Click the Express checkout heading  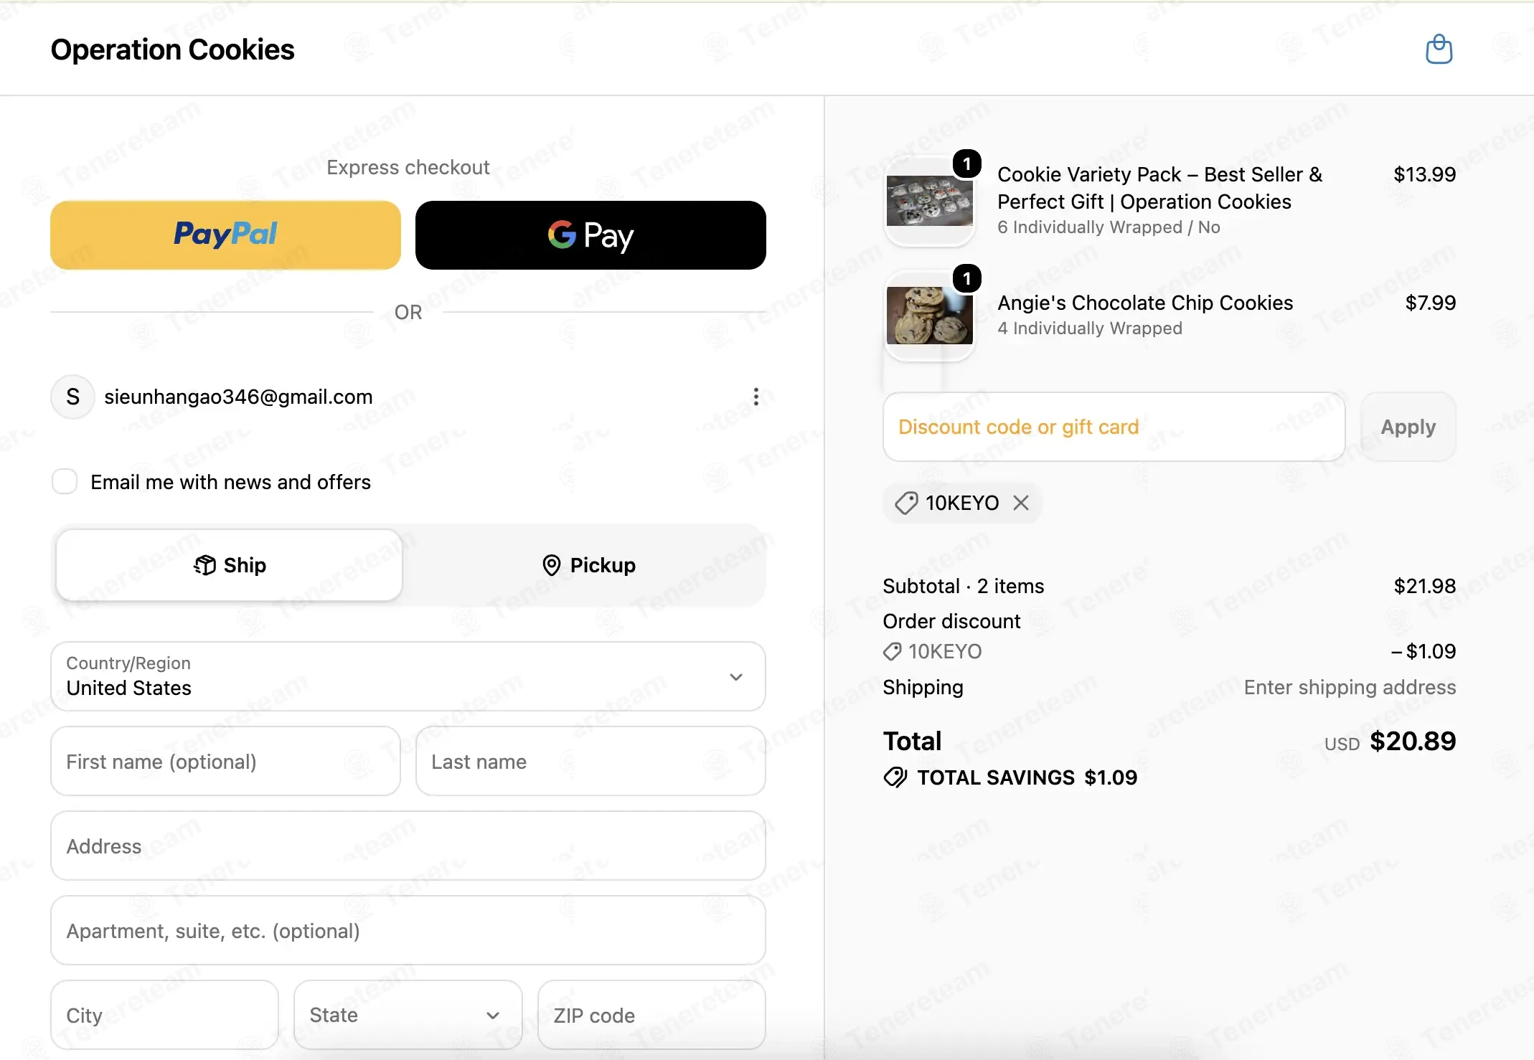click(x=408, y=167)
